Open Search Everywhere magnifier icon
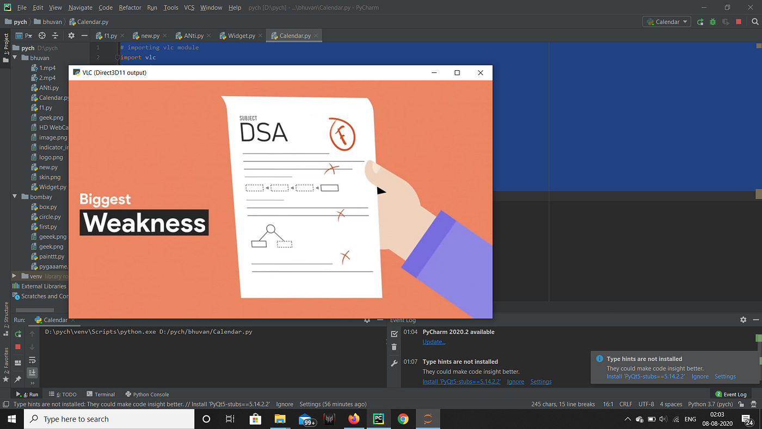This screenshot has height=429, width=762. [755, 22]
